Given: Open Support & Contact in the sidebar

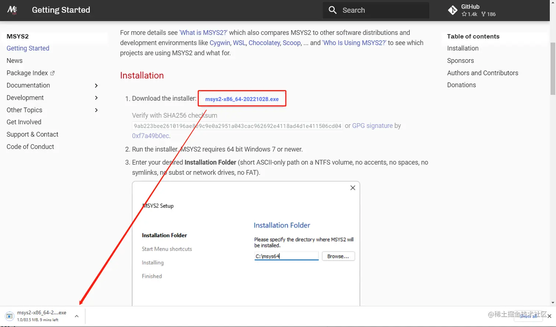Looking at the screenshot, I should [32, 134].
